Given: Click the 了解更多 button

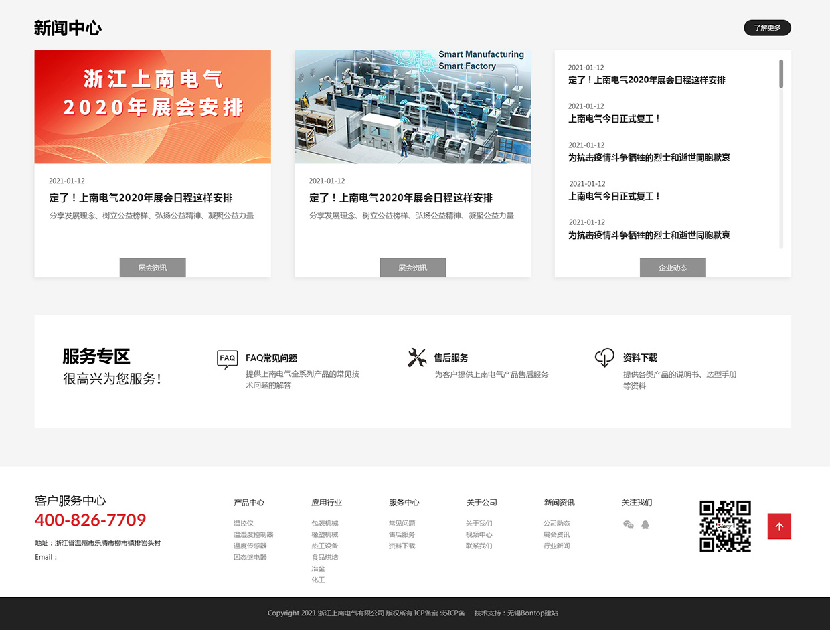Looking at the screenshot, I should click(x=767, y=27).
